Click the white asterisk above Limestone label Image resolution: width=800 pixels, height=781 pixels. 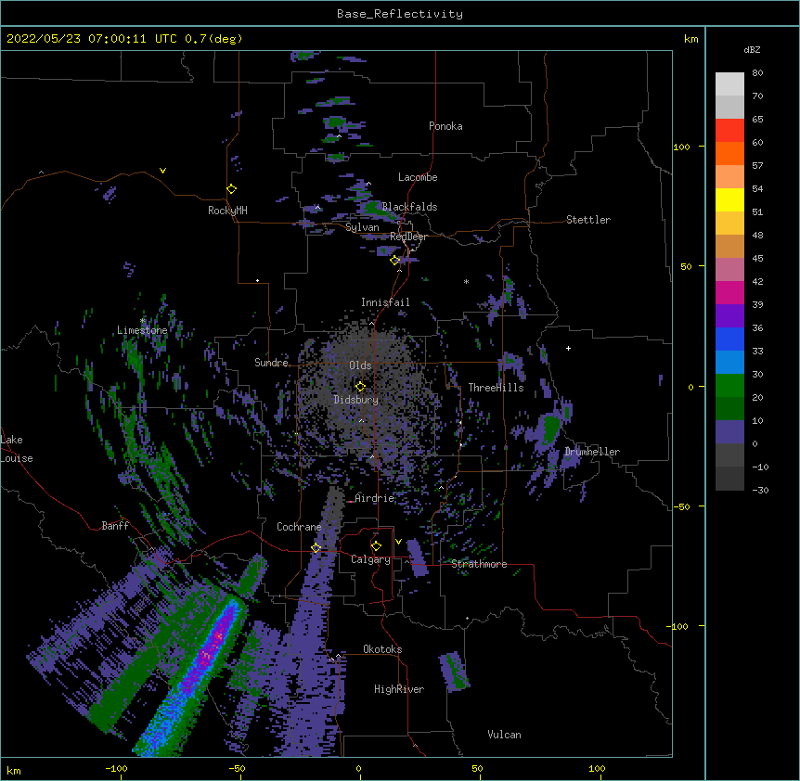143,321
